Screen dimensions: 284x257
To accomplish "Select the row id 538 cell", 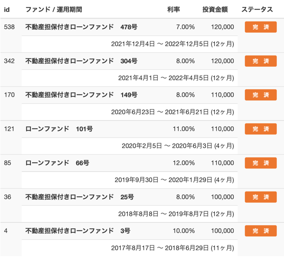I will pos(9,27).
